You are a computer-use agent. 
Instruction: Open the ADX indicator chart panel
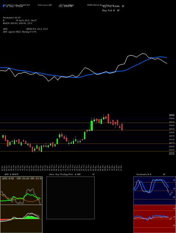click(21, 191)
